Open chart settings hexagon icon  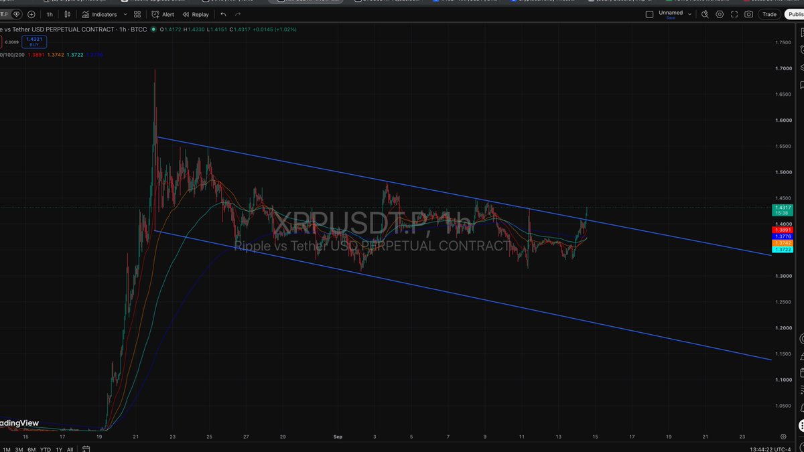point(718,14)
